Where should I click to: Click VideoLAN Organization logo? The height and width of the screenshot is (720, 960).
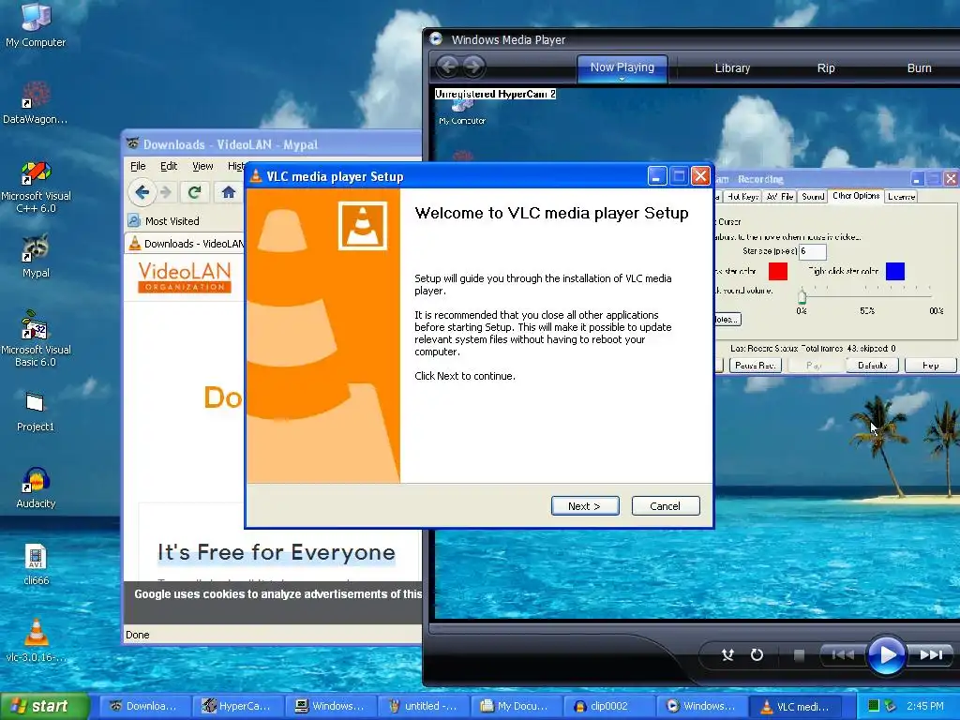(185, 277)
